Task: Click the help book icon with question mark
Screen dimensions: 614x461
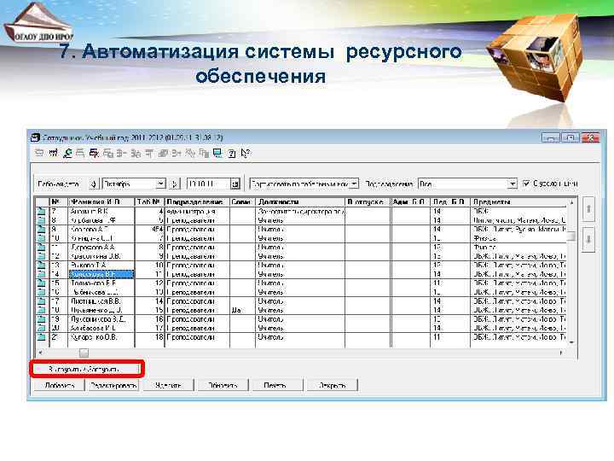Action: [232, 154]
